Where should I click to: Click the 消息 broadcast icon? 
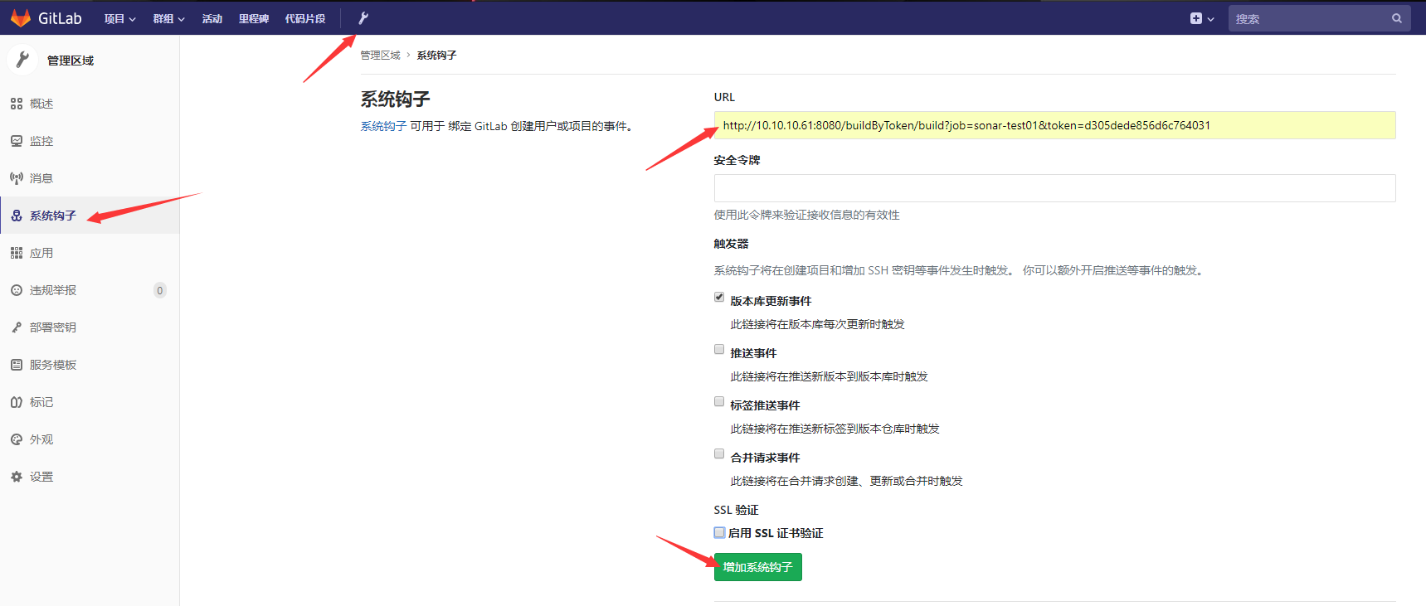(x=17, y=178)
